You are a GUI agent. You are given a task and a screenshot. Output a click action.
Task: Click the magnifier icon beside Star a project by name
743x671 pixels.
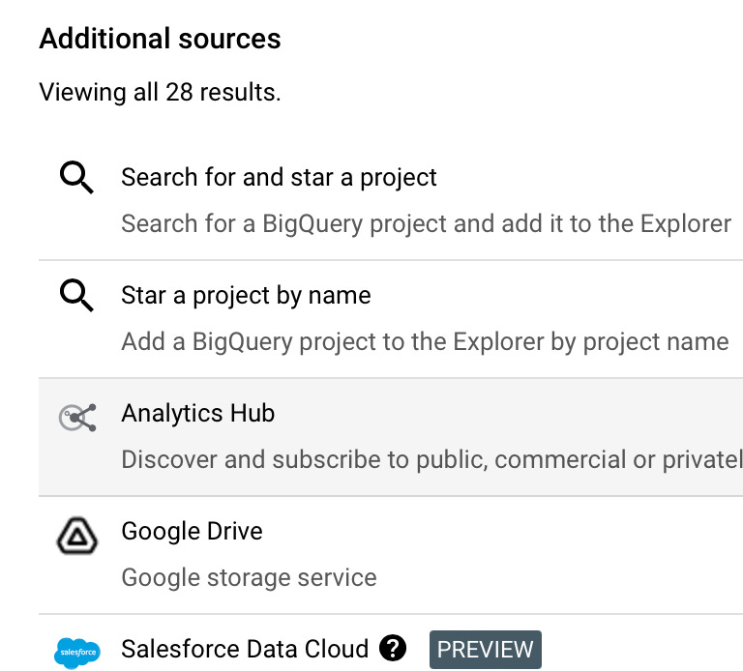(76, 297)
